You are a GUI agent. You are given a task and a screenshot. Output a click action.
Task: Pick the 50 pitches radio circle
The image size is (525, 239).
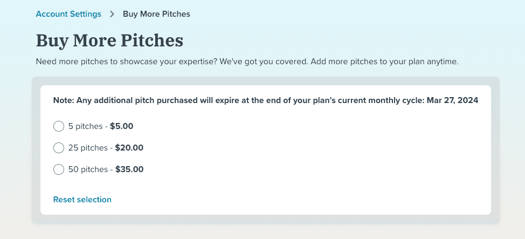coord(59,169)
